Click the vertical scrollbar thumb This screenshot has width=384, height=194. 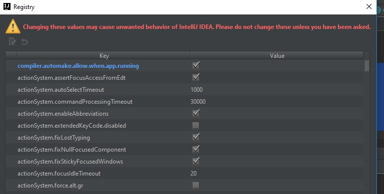[366, 66]
